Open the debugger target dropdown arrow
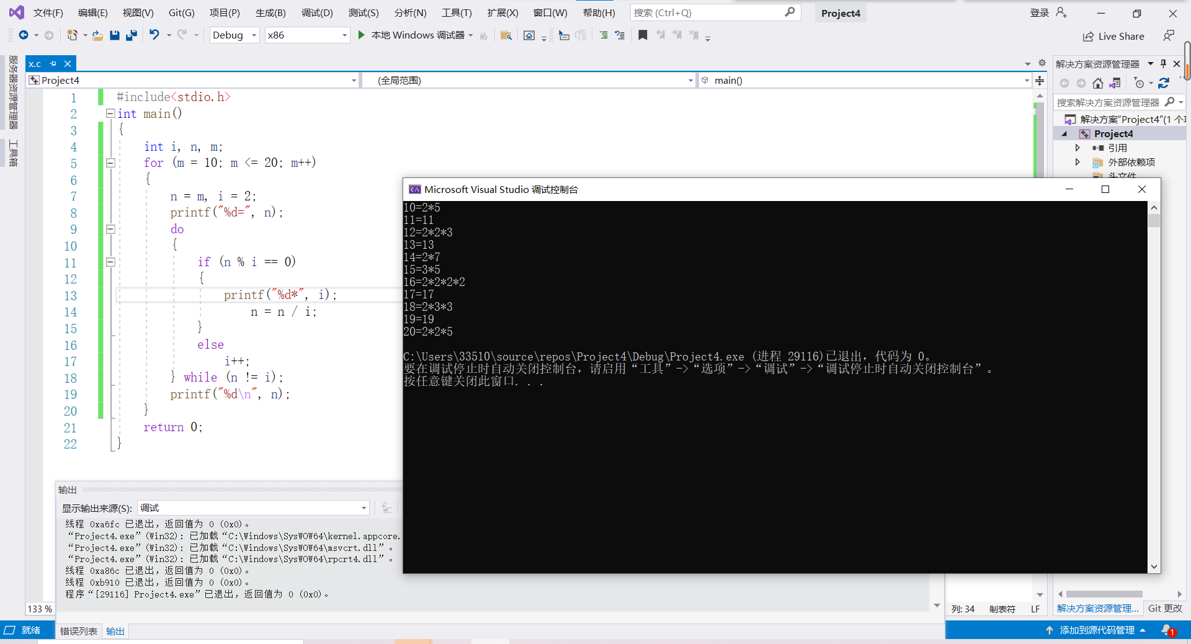This screenshot has width=1191, height=644. click(471, 35)
